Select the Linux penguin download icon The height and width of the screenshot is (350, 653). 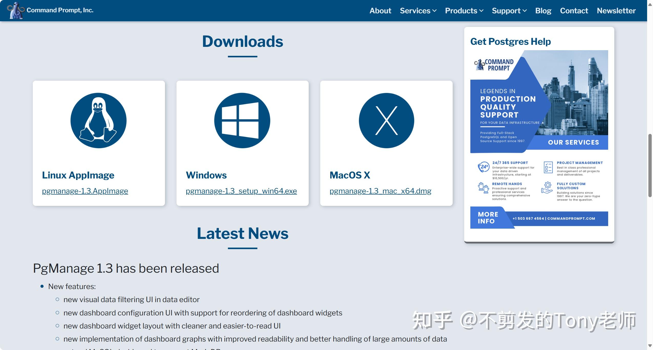pos(98,120)
